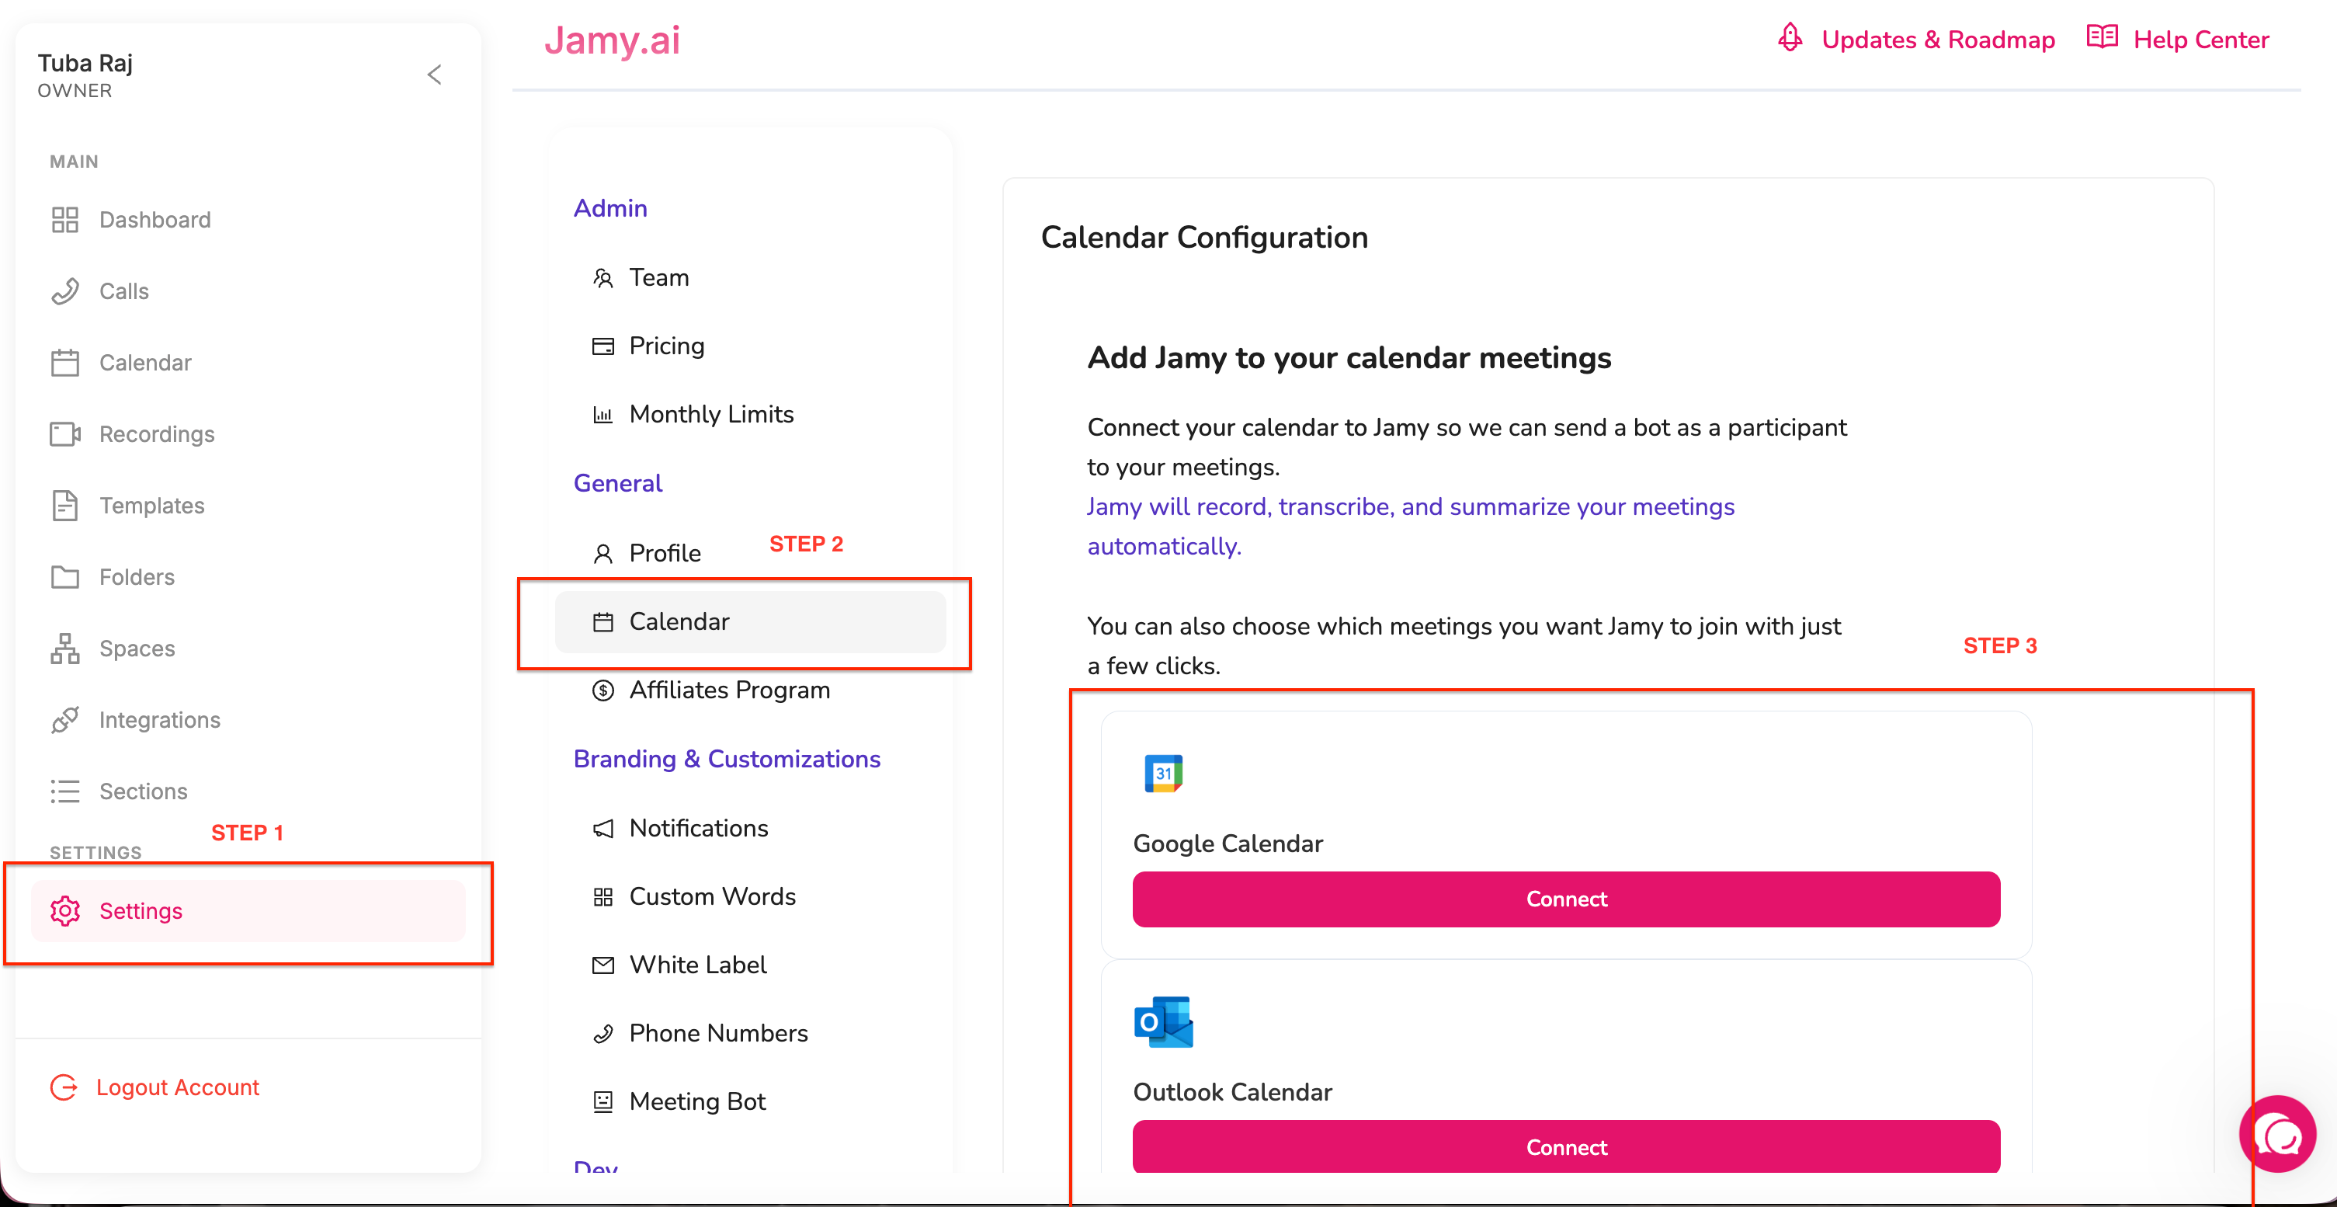The width and height of the screenshot is (2337, 1207).
Task: Open Monthly Limits settings
Action: point(711,415)
